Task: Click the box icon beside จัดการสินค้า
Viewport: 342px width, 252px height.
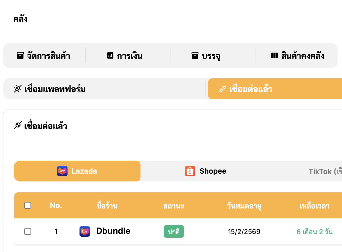Action: (x=20, y=55)
